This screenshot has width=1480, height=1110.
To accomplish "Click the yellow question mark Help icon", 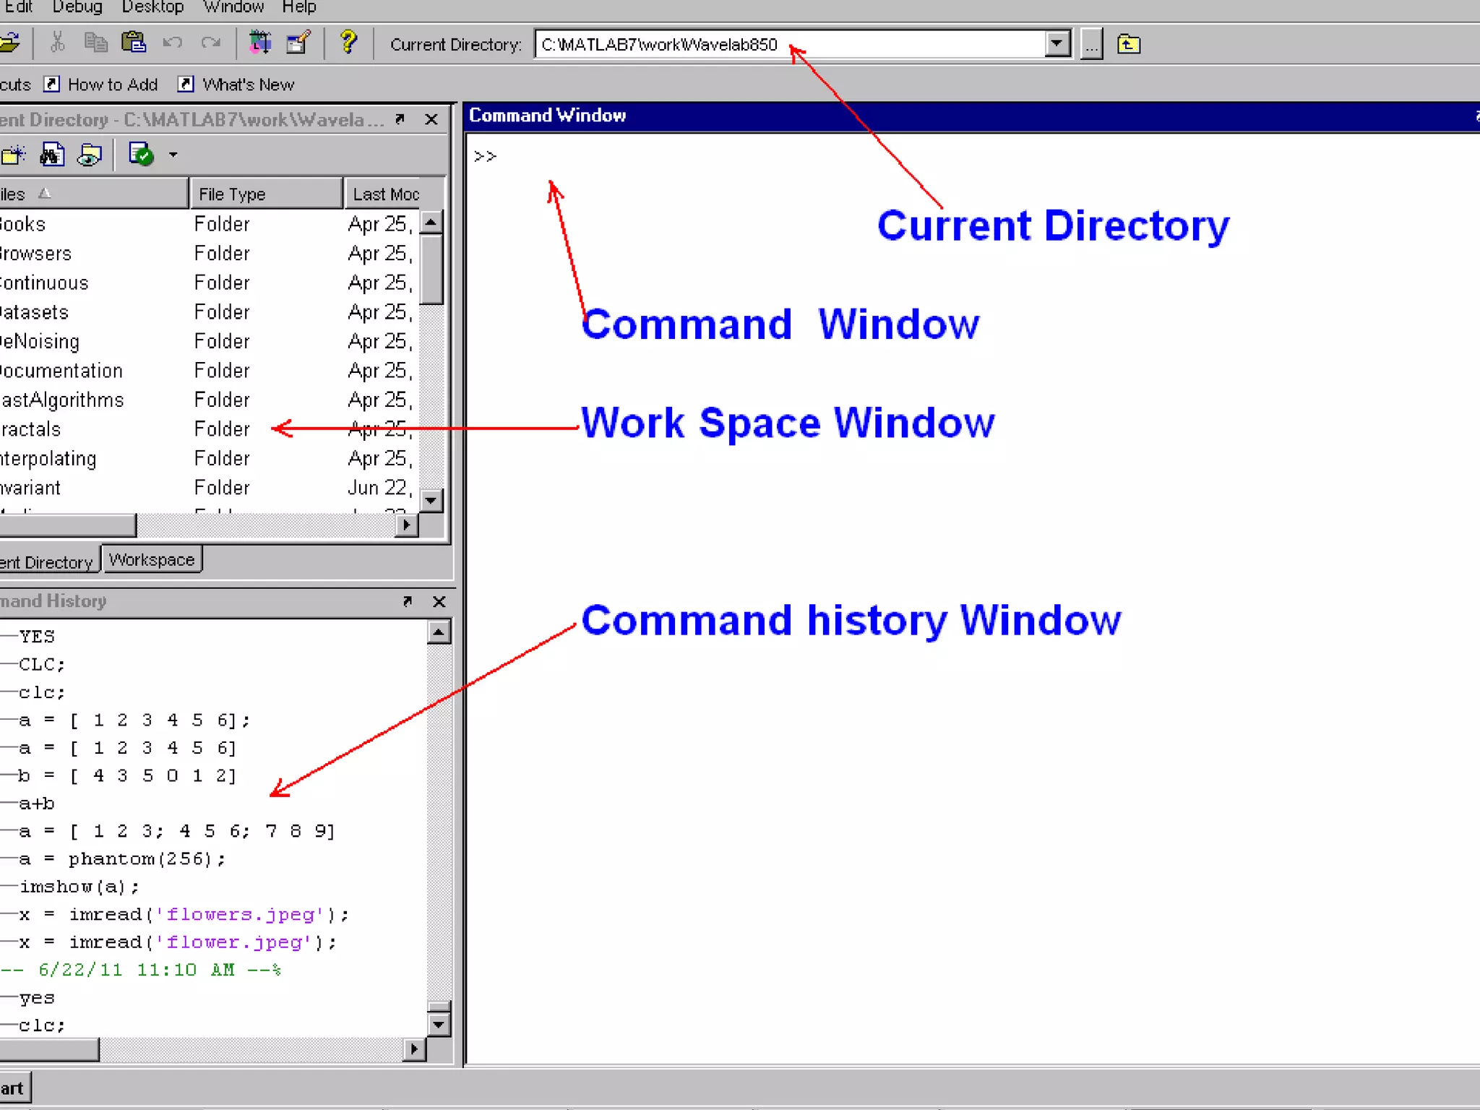I will [348, 43].
